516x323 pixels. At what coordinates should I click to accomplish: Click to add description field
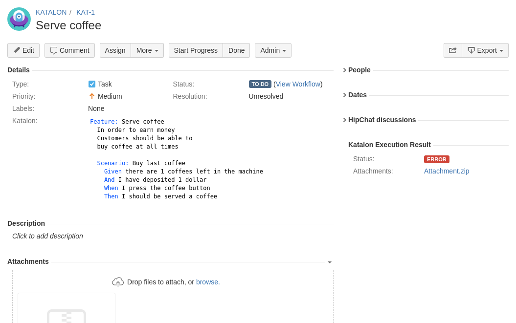47,236
